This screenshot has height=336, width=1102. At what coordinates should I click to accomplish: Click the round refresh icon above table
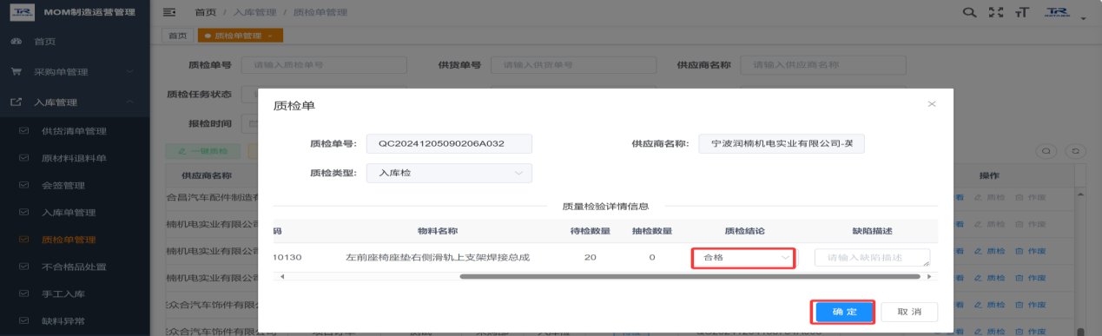tap(1075, 150)
